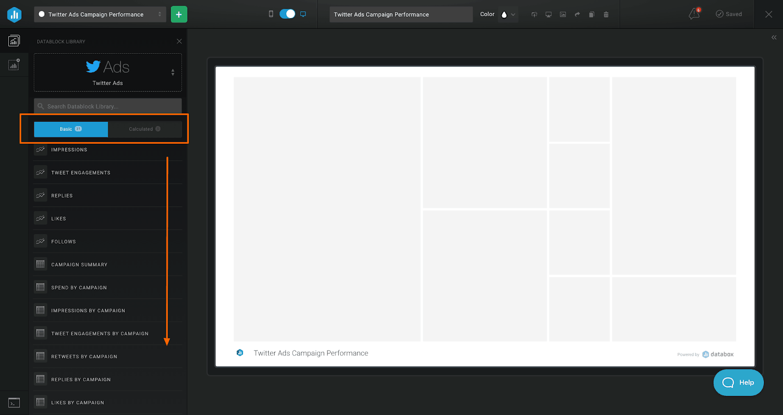Viewport: 783px width, 415px height.
Task: Open the second visualization sidebar icon
Action: click(x=14, y=65)
